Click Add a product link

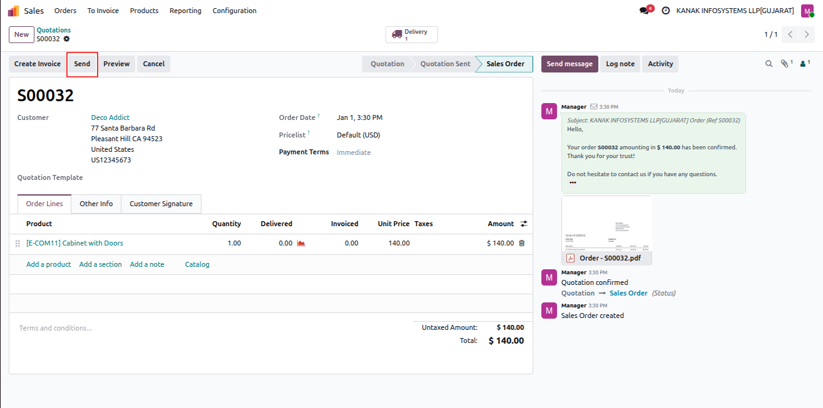[49, 264]
